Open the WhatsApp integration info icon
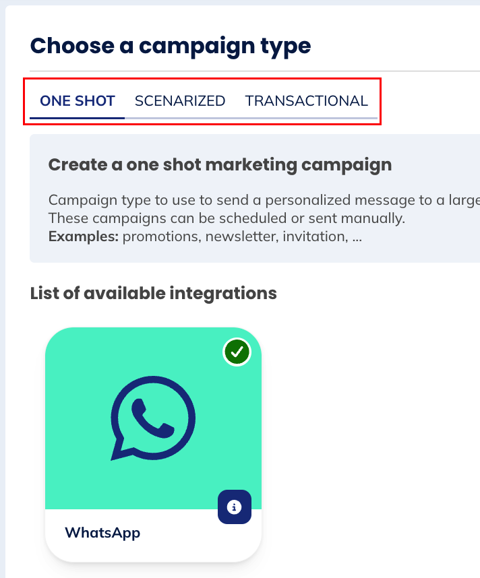 [x=235, y=507]
